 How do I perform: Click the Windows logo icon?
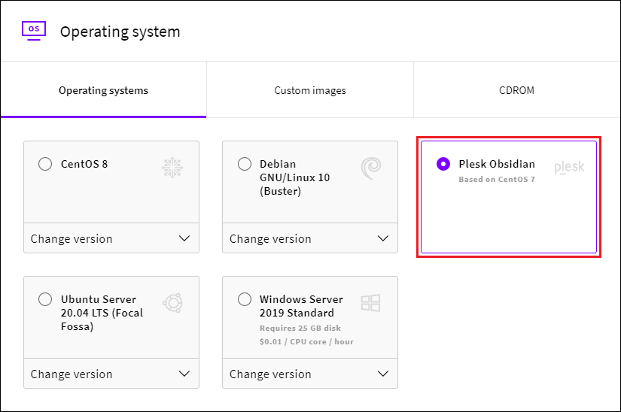click(x=371, y=303)
